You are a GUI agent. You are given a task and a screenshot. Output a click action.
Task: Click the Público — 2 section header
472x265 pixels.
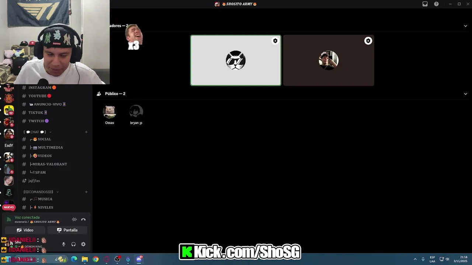tap(115, 94)
